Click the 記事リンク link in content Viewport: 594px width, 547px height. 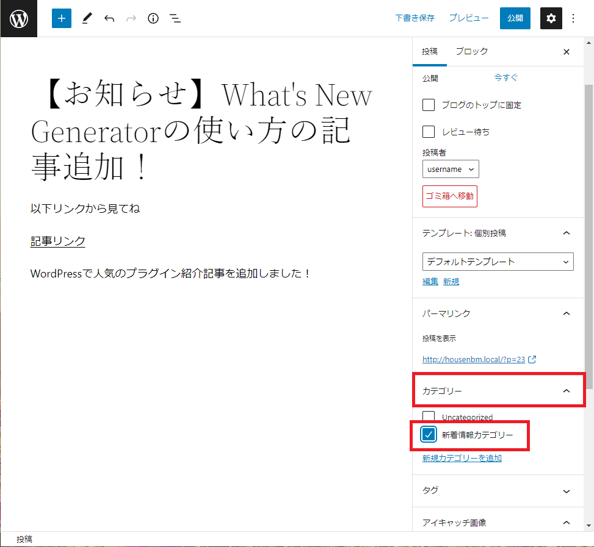[x=57, y=241]
